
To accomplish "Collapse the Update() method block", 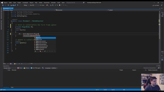I will (11, 43).
